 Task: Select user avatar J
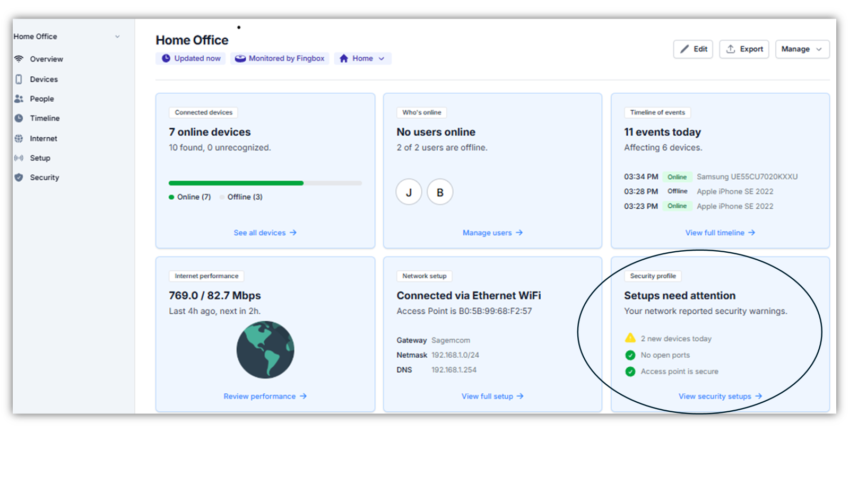pyautogui.click(x=409, y=192)
